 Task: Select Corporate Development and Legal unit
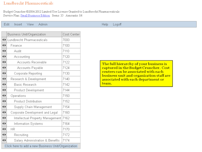point(34,112)
